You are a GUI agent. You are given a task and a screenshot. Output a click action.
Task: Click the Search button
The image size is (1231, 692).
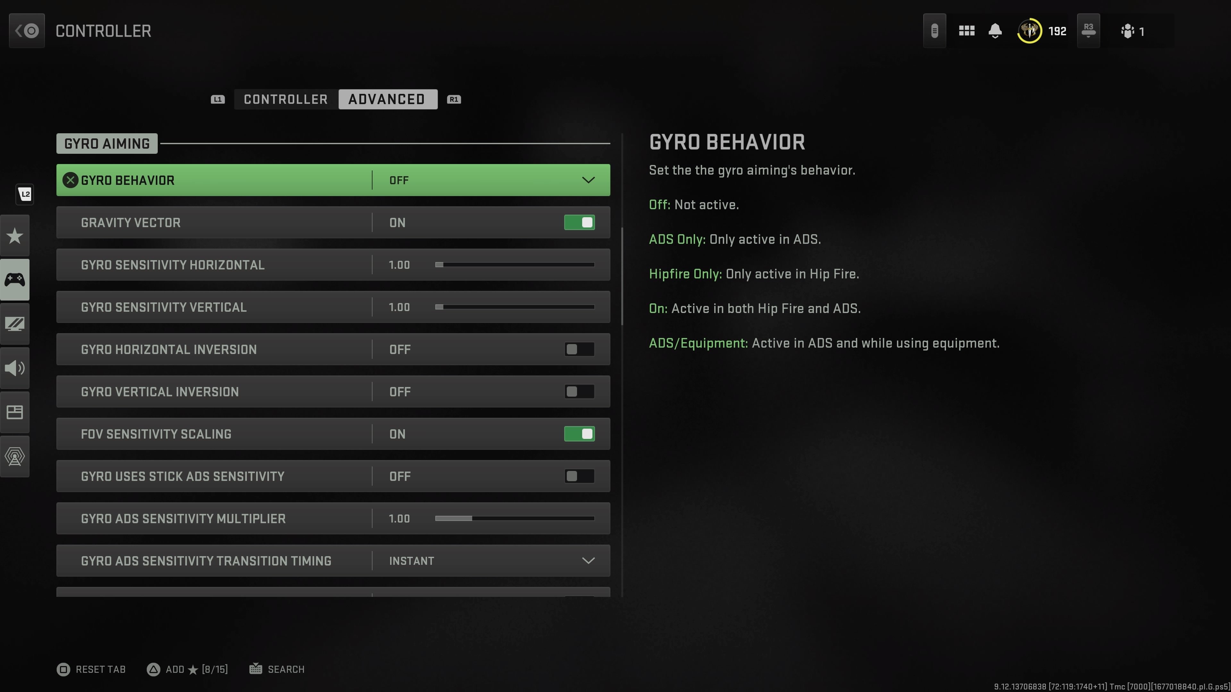276,668
